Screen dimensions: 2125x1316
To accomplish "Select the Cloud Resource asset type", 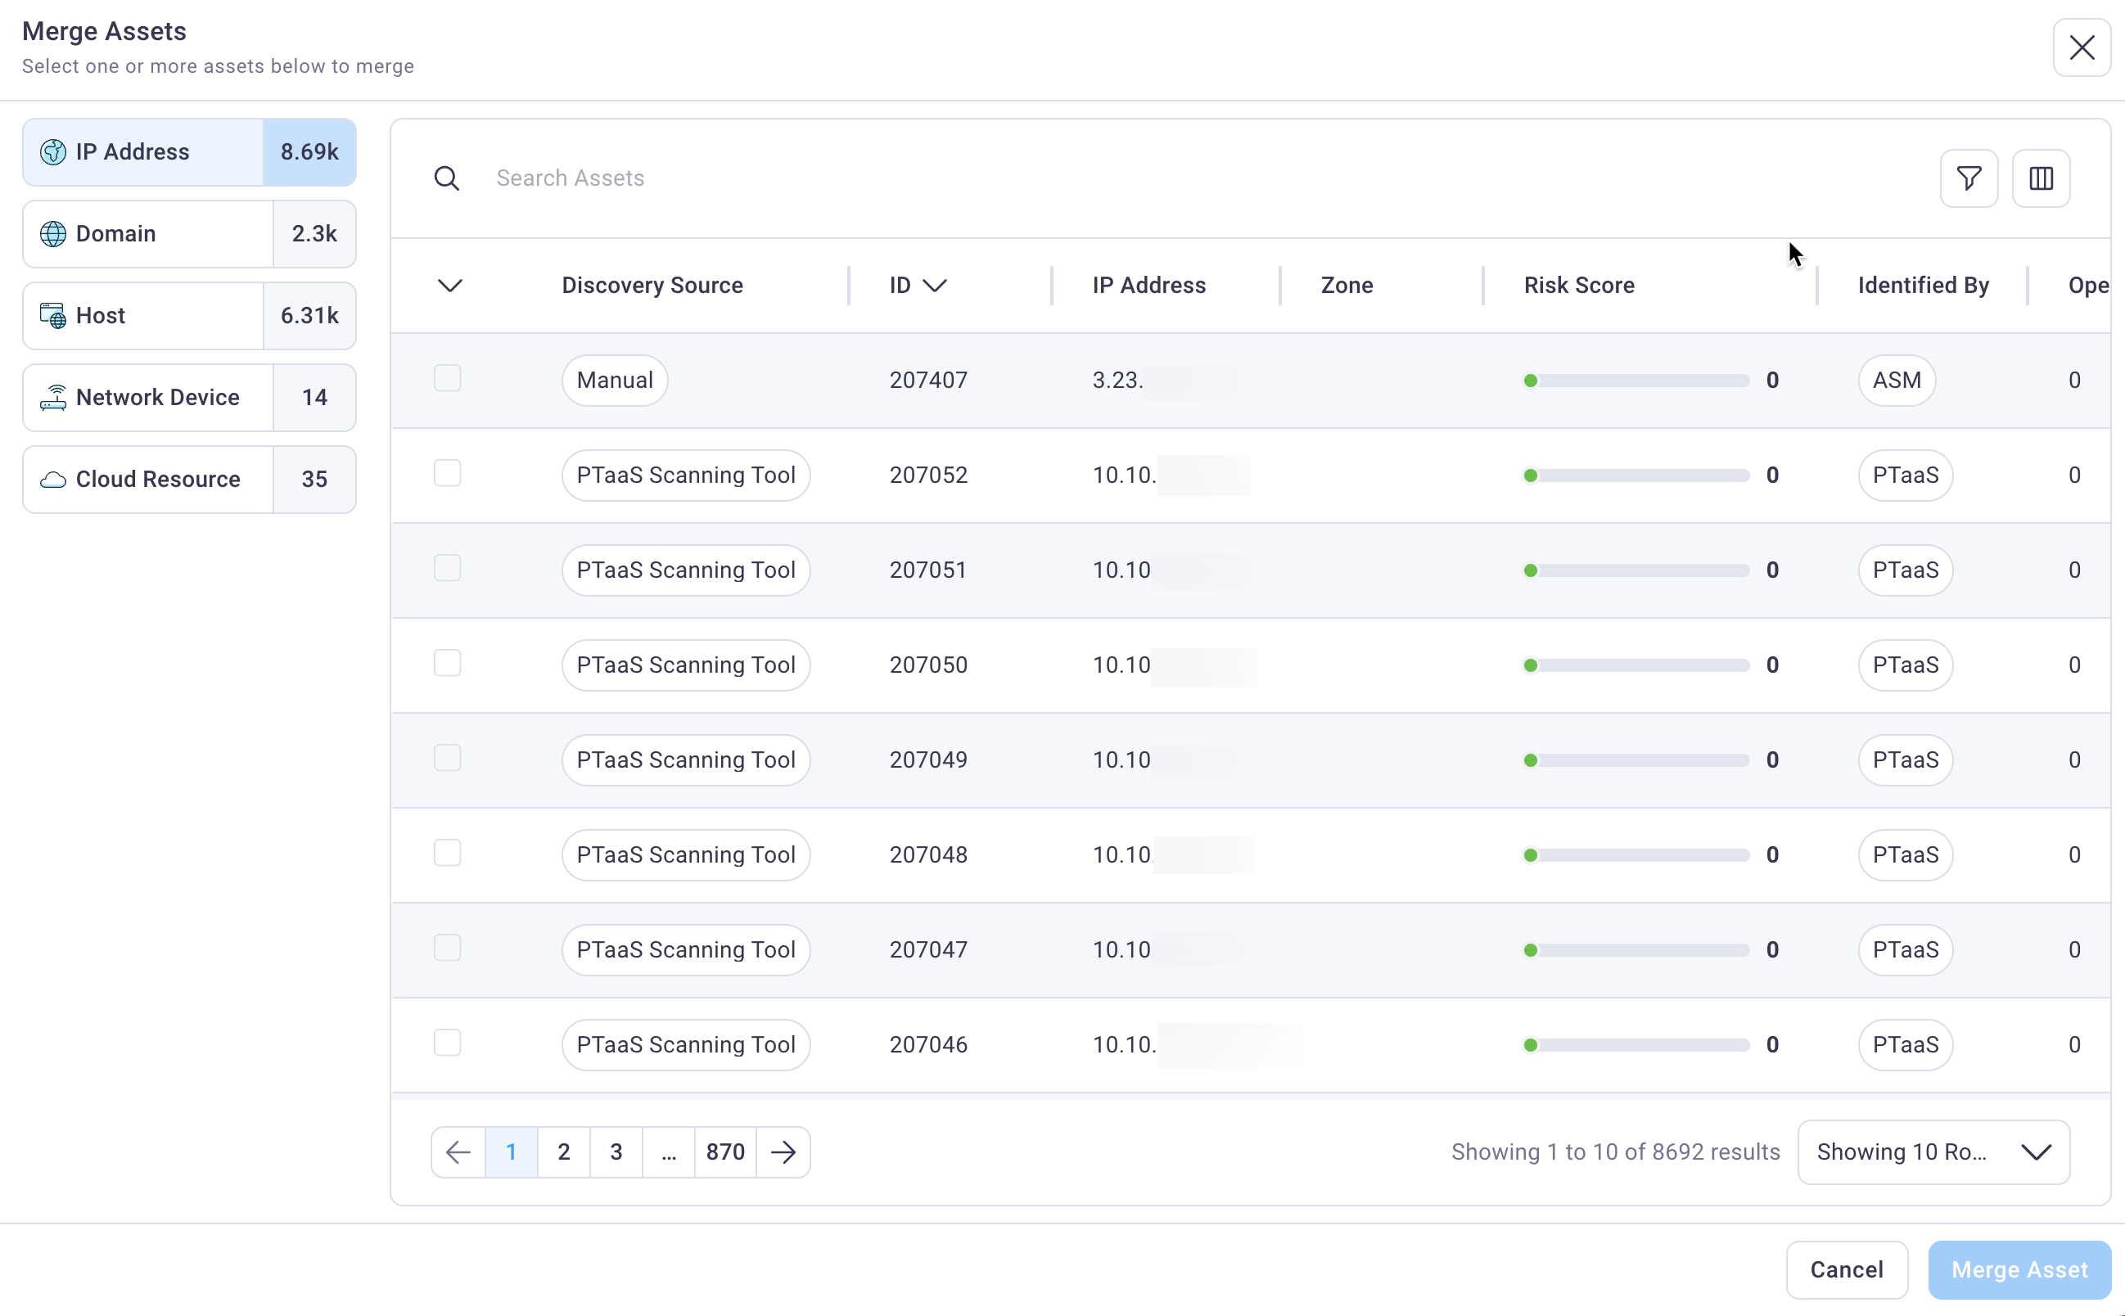I will (x=189, y=480).
